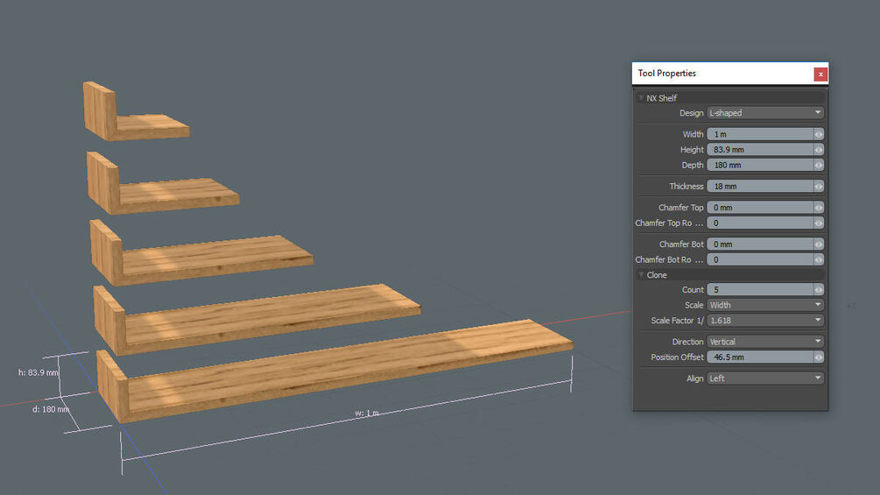880x495 pixels.
Task: Click the Position Offset field showing 46.5 mm
Action: coord(760,357)
